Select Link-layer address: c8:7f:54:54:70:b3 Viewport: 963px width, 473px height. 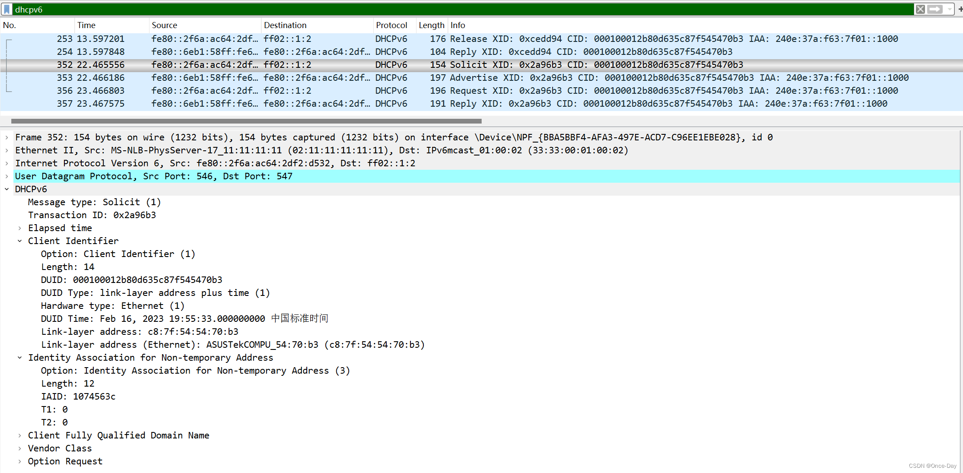[x=140, y=332]
